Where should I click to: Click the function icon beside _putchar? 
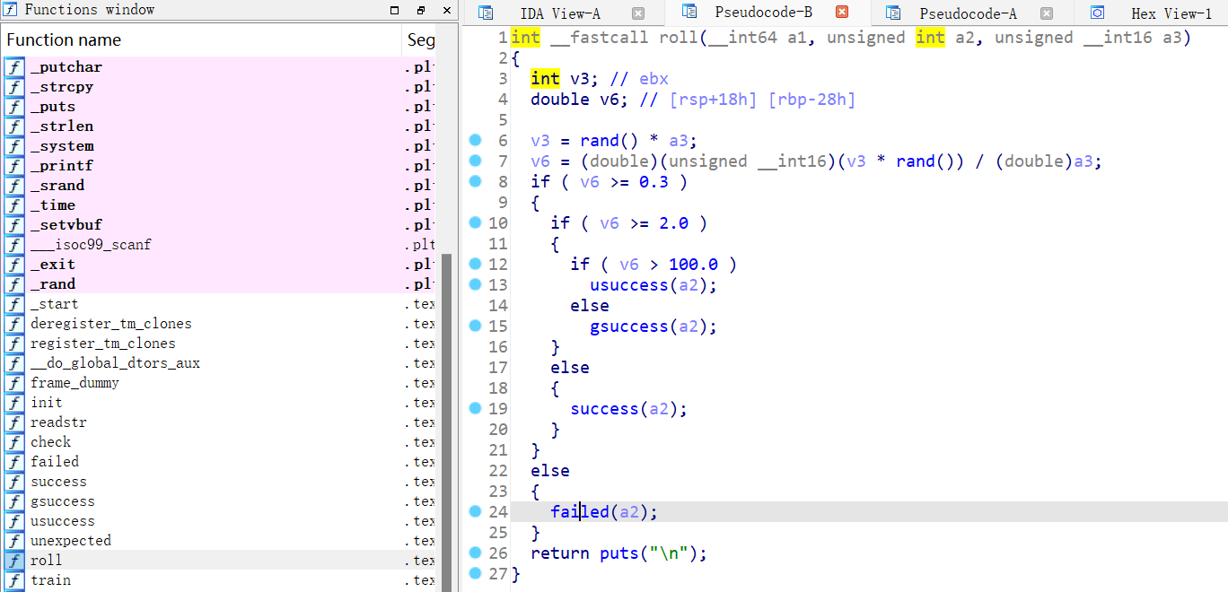(14, 67)
